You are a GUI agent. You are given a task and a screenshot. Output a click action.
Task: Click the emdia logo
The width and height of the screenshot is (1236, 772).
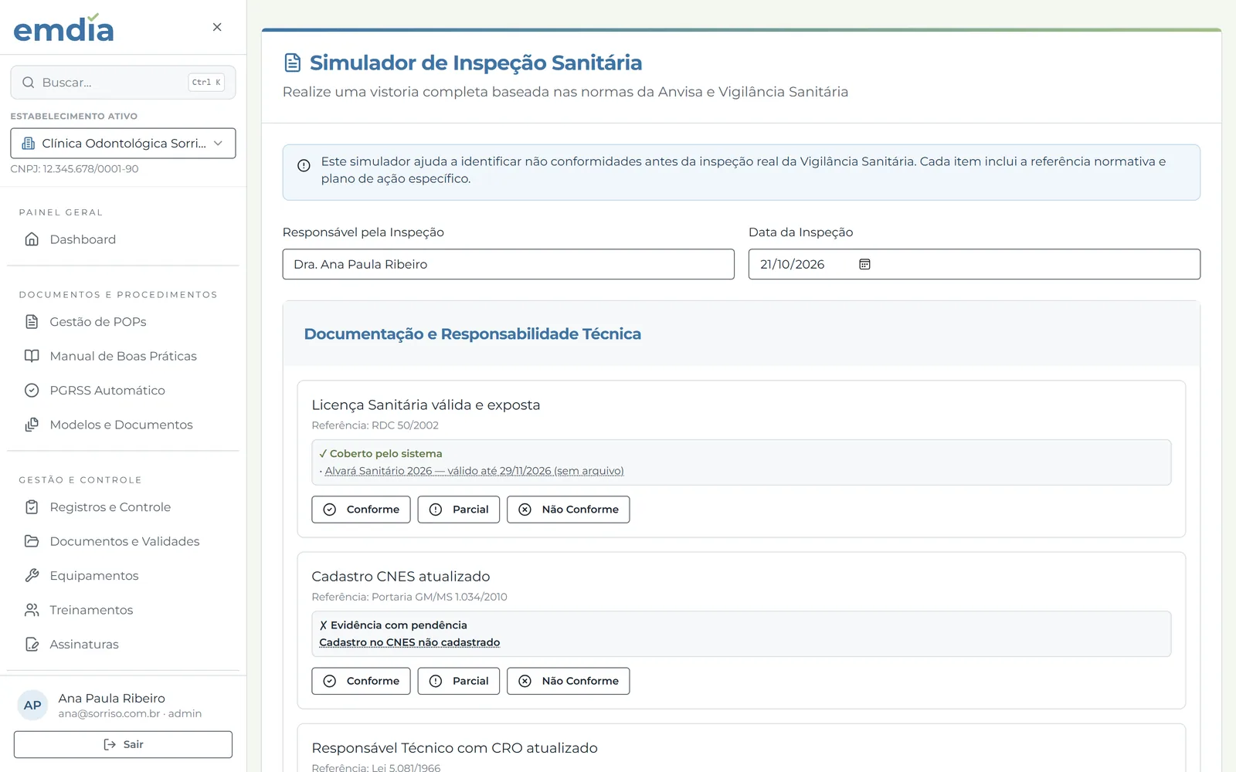[x=63, y=28]
